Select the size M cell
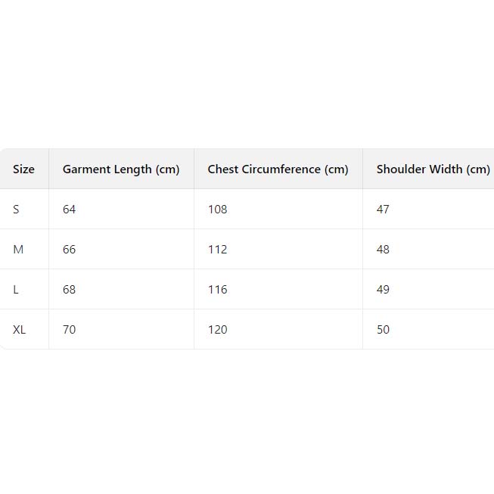The image size is (494, 494). [x=18, y=250]
